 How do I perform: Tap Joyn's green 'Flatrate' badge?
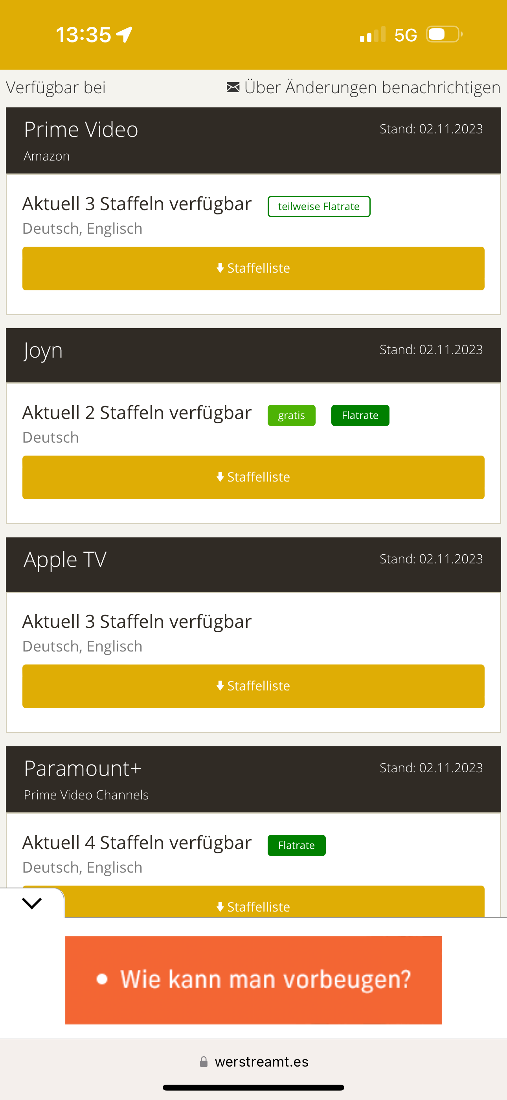click(x=360, y=415)
